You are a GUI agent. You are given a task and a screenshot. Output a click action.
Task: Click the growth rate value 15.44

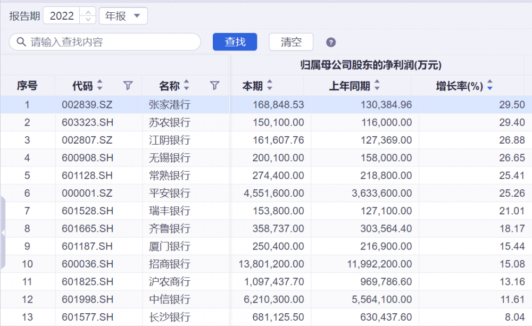[512, 246]
